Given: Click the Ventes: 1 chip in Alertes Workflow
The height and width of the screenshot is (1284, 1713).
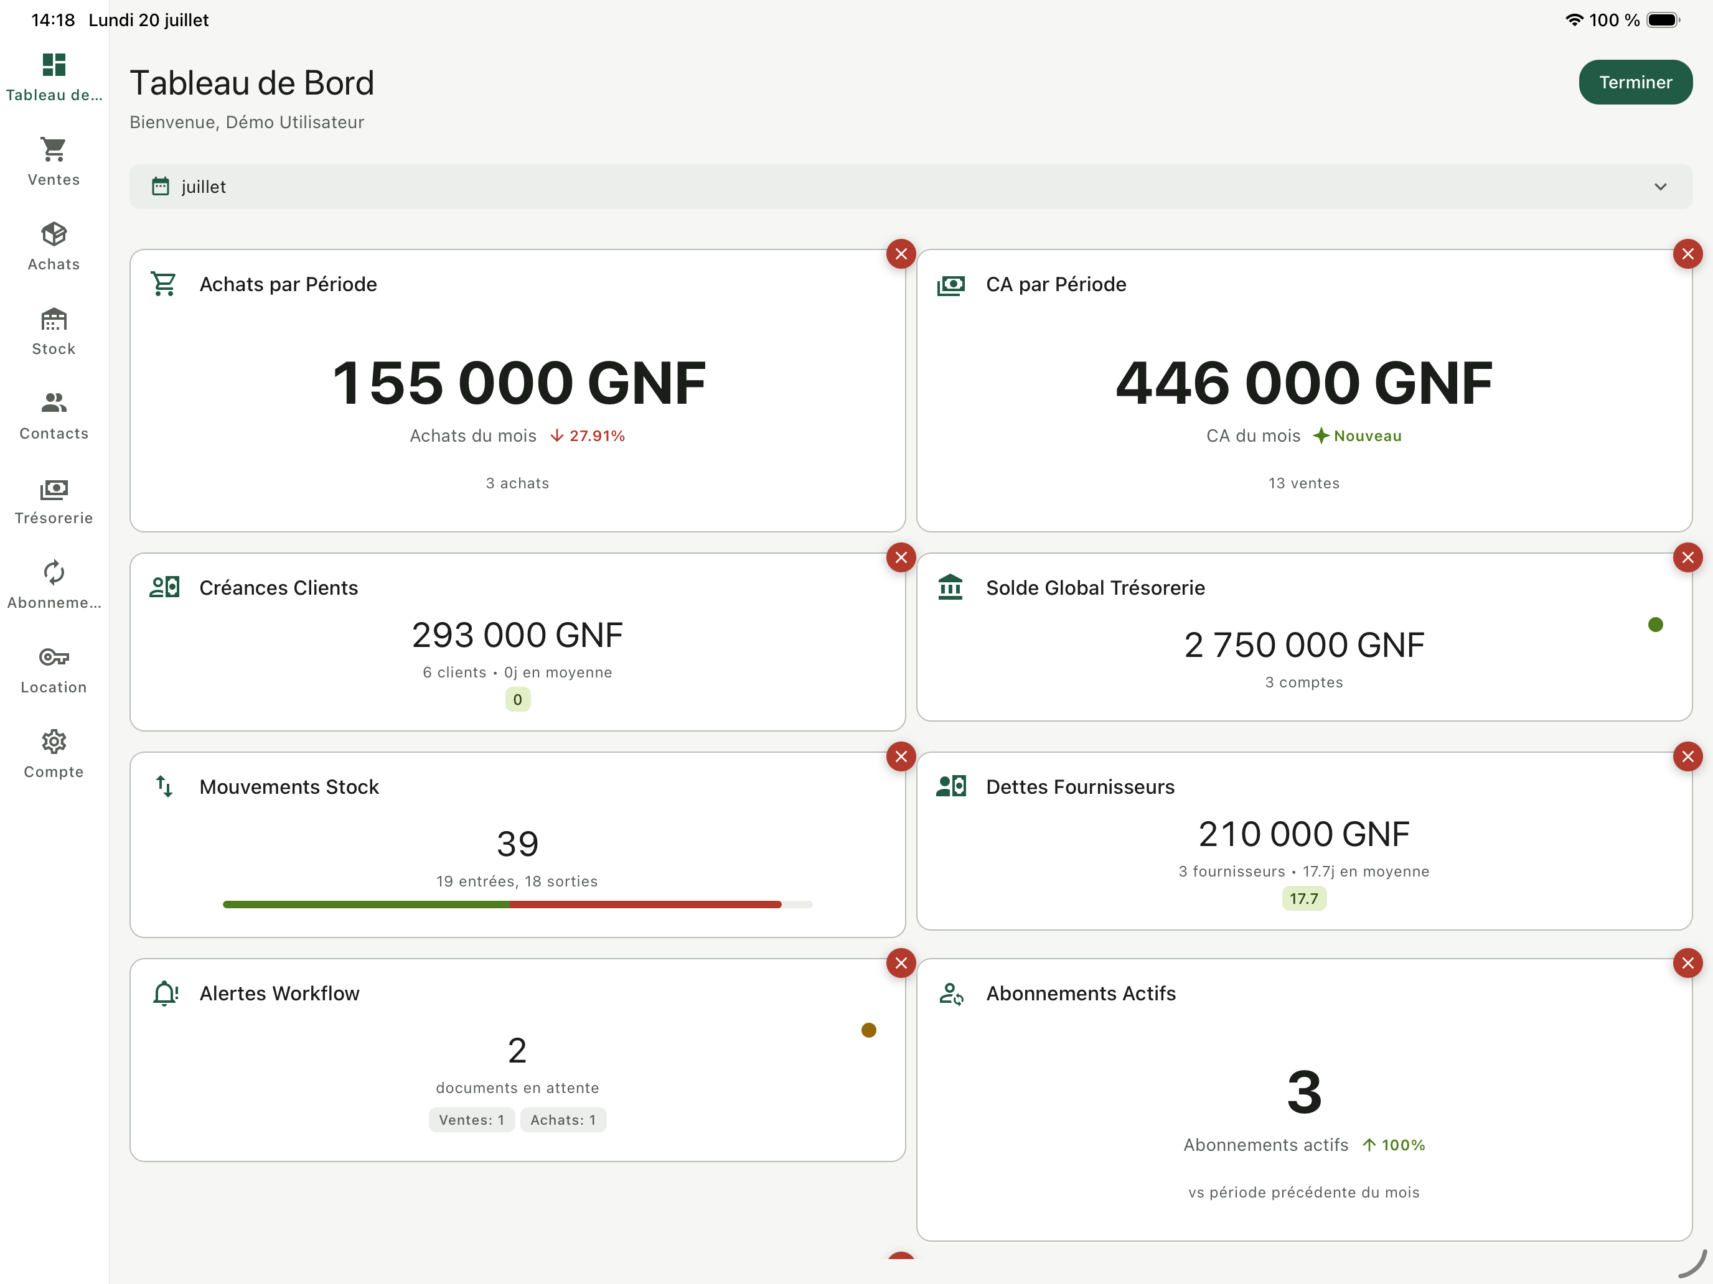Looking at the screenshot, I should [x=471, y=1120].
